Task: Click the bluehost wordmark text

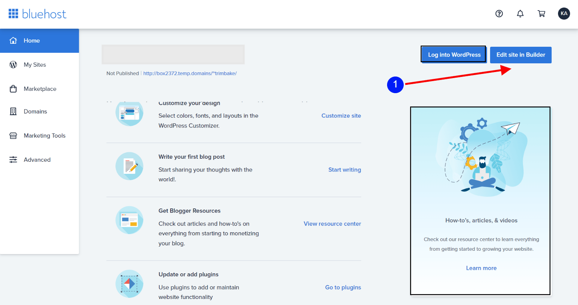Action: point(44,14)
